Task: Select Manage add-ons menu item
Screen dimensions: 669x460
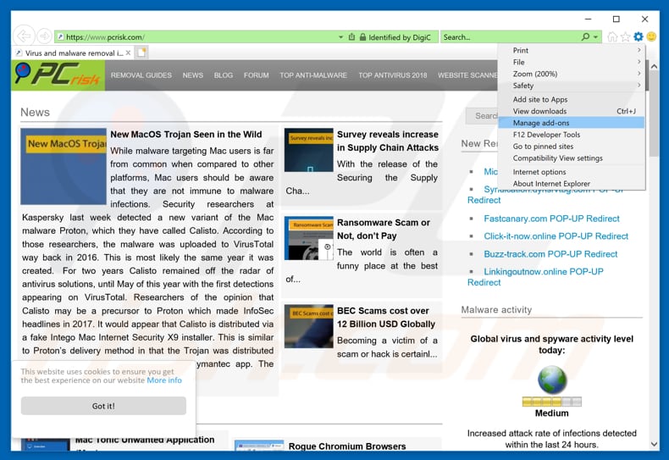Action: coord(572,123)
